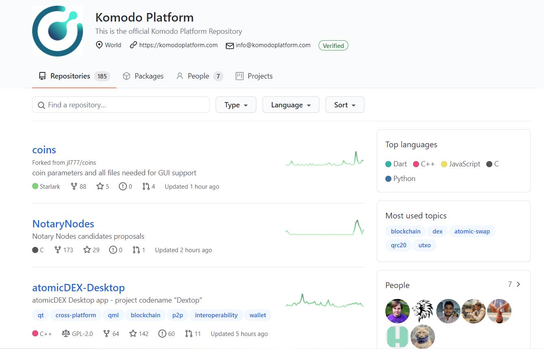Click the Projects board icon
The image size is (544, 349).
[x=240, y=76]
